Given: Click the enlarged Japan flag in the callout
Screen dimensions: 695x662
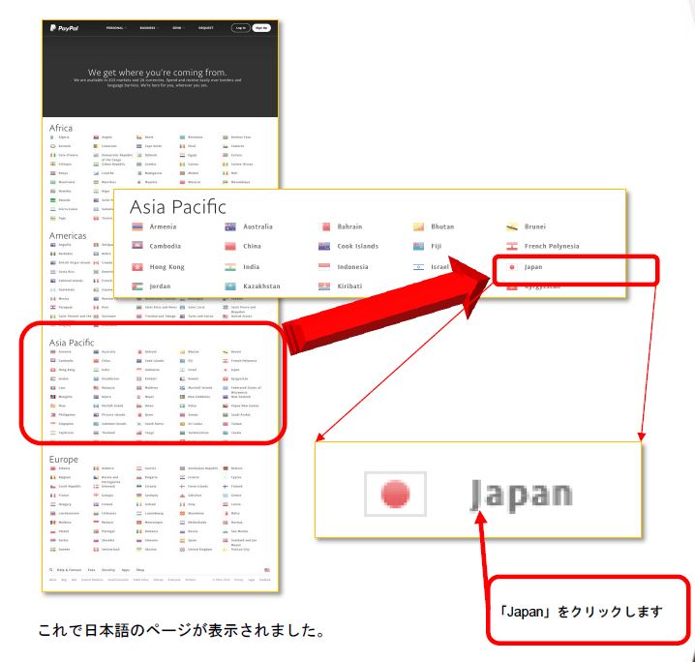Looking at the screenshot, I should [395, 494].
